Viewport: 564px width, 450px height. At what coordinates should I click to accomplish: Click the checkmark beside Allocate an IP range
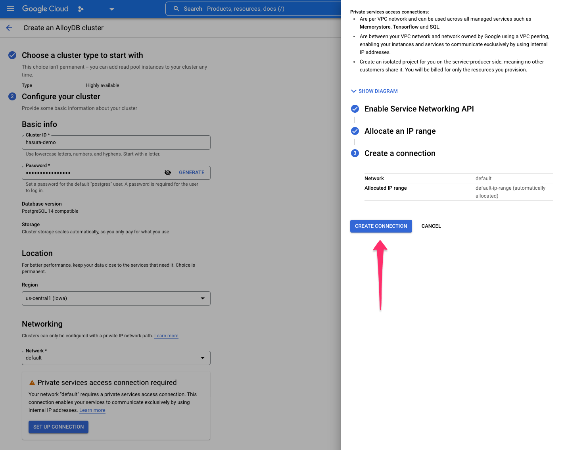coord(355,131)
